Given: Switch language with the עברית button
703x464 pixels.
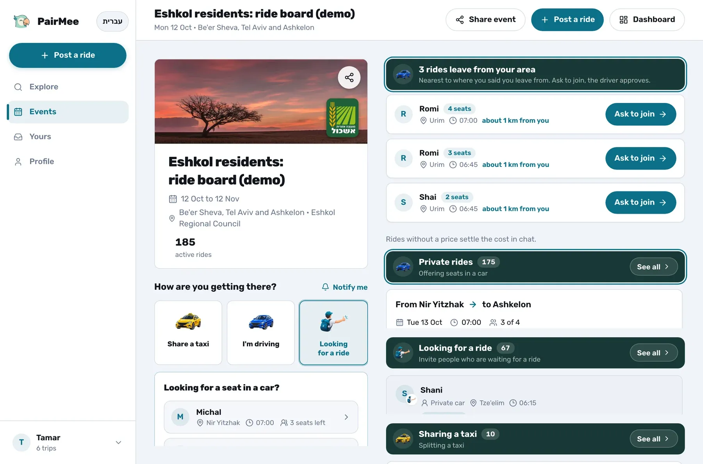Looking at the screenshot, I should tap(112, 21).
